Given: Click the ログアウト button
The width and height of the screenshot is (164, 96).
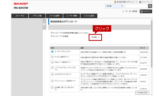Looking at the screenshot, I should 146,11.
